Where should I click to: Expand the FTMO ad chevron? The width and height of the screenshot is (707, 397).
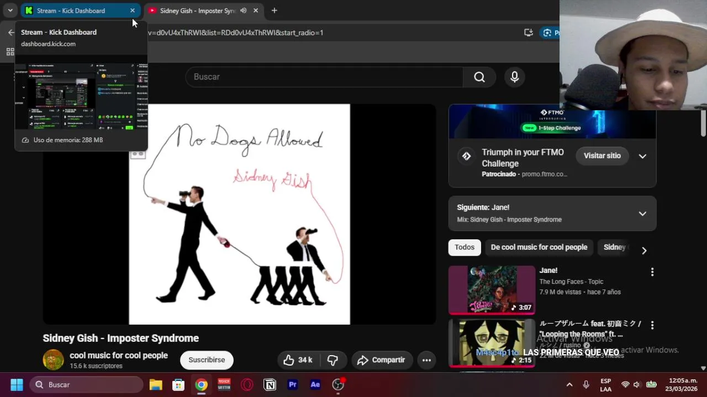(x=642, y=156)
